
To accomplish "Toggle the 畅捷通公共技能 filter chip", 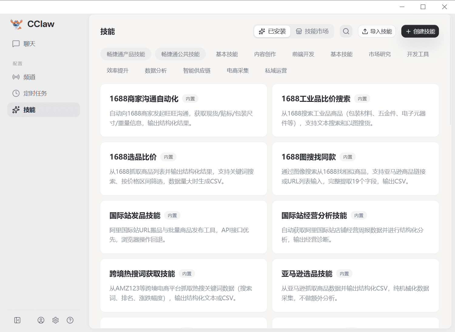I will click(x=180, y=54).
